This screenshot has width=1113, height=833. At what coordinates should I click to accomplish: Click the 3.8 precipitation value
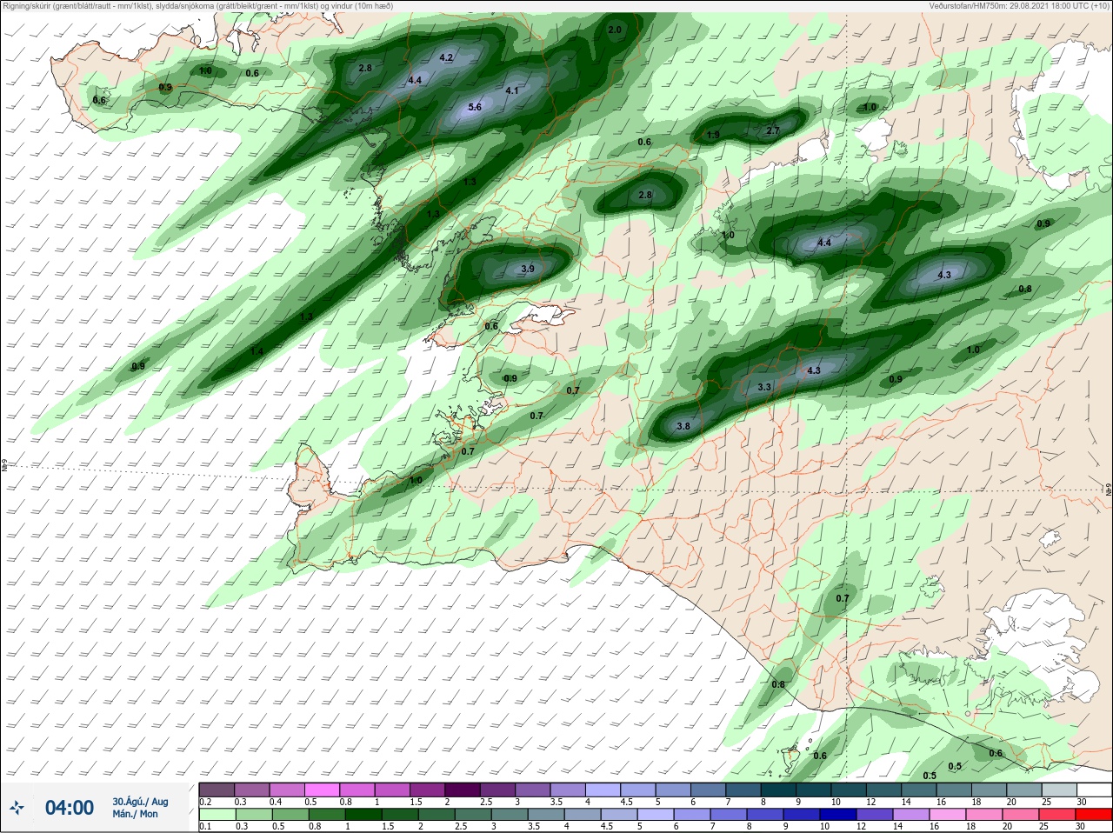(683, 426)
